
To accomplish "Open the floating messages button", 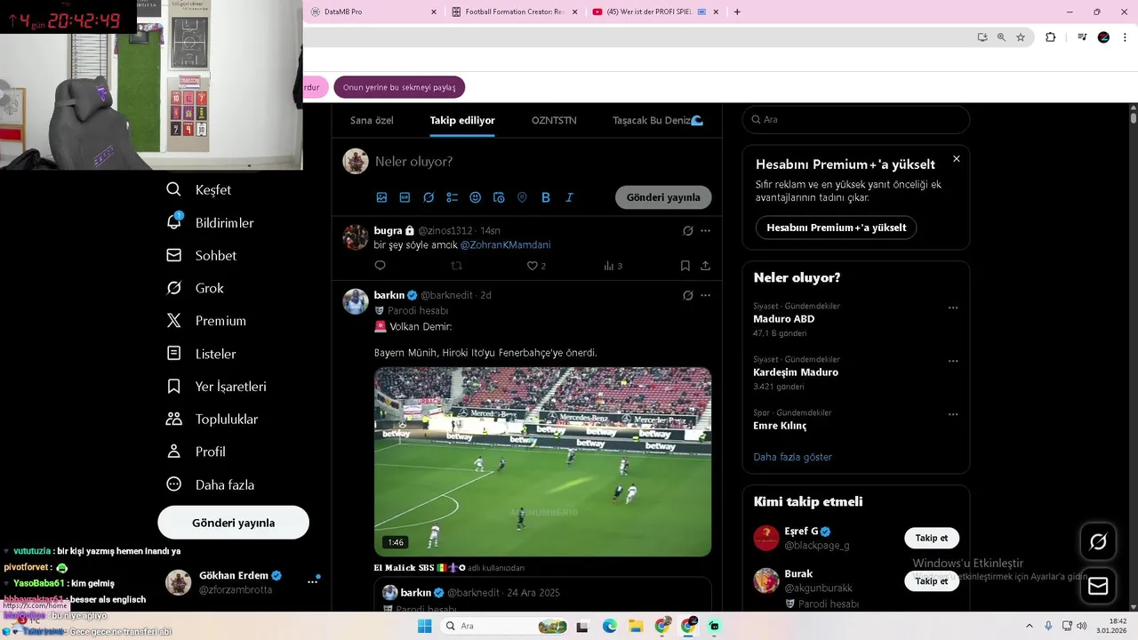I will pyautogui.click(x=1098, y=586).
